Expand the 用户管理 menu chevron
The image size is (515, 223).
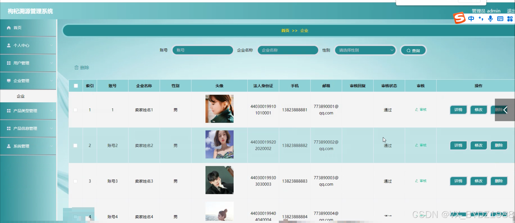point(51,63)
